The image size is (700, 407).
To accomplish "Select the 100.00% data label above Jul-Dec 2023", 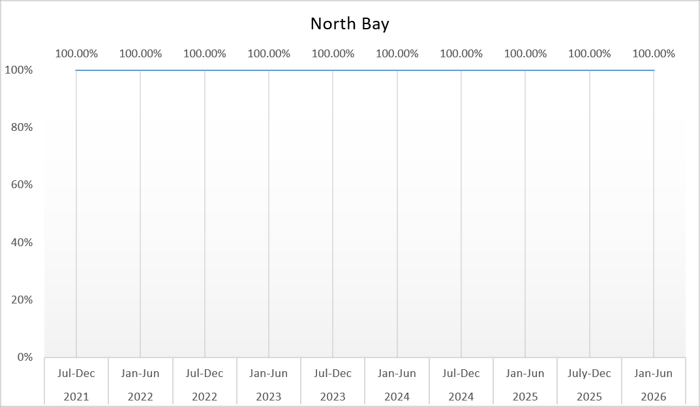I will point(333,54).
